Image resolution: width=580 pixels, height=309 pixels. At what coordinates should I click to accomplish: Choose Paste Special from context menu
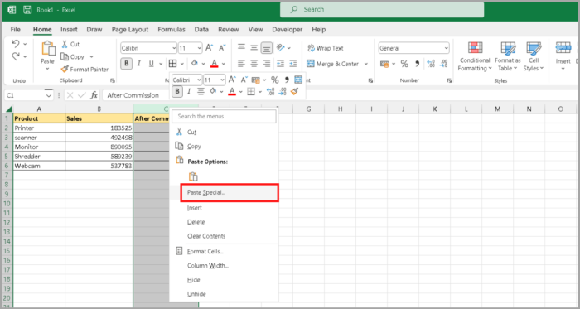[x=230, y=192]
